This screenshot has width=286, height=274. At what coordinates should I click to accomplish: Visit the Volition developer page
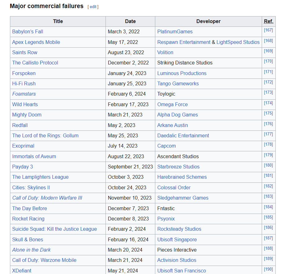[x=165, y=52]
